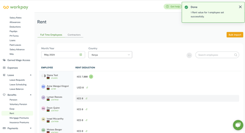Screen dimensions: 245x133
Task: Select Rent in the sidebar
Action: point(17,113)
